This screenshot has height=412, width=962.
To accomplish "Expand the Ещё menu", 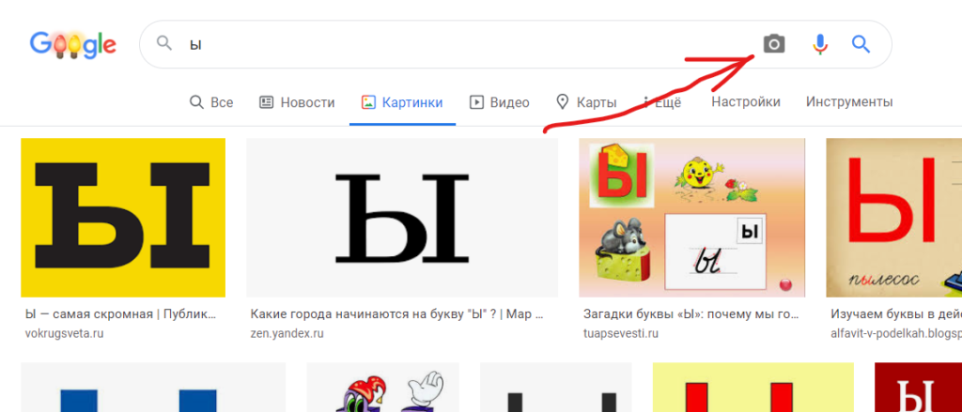I will 663,102.
